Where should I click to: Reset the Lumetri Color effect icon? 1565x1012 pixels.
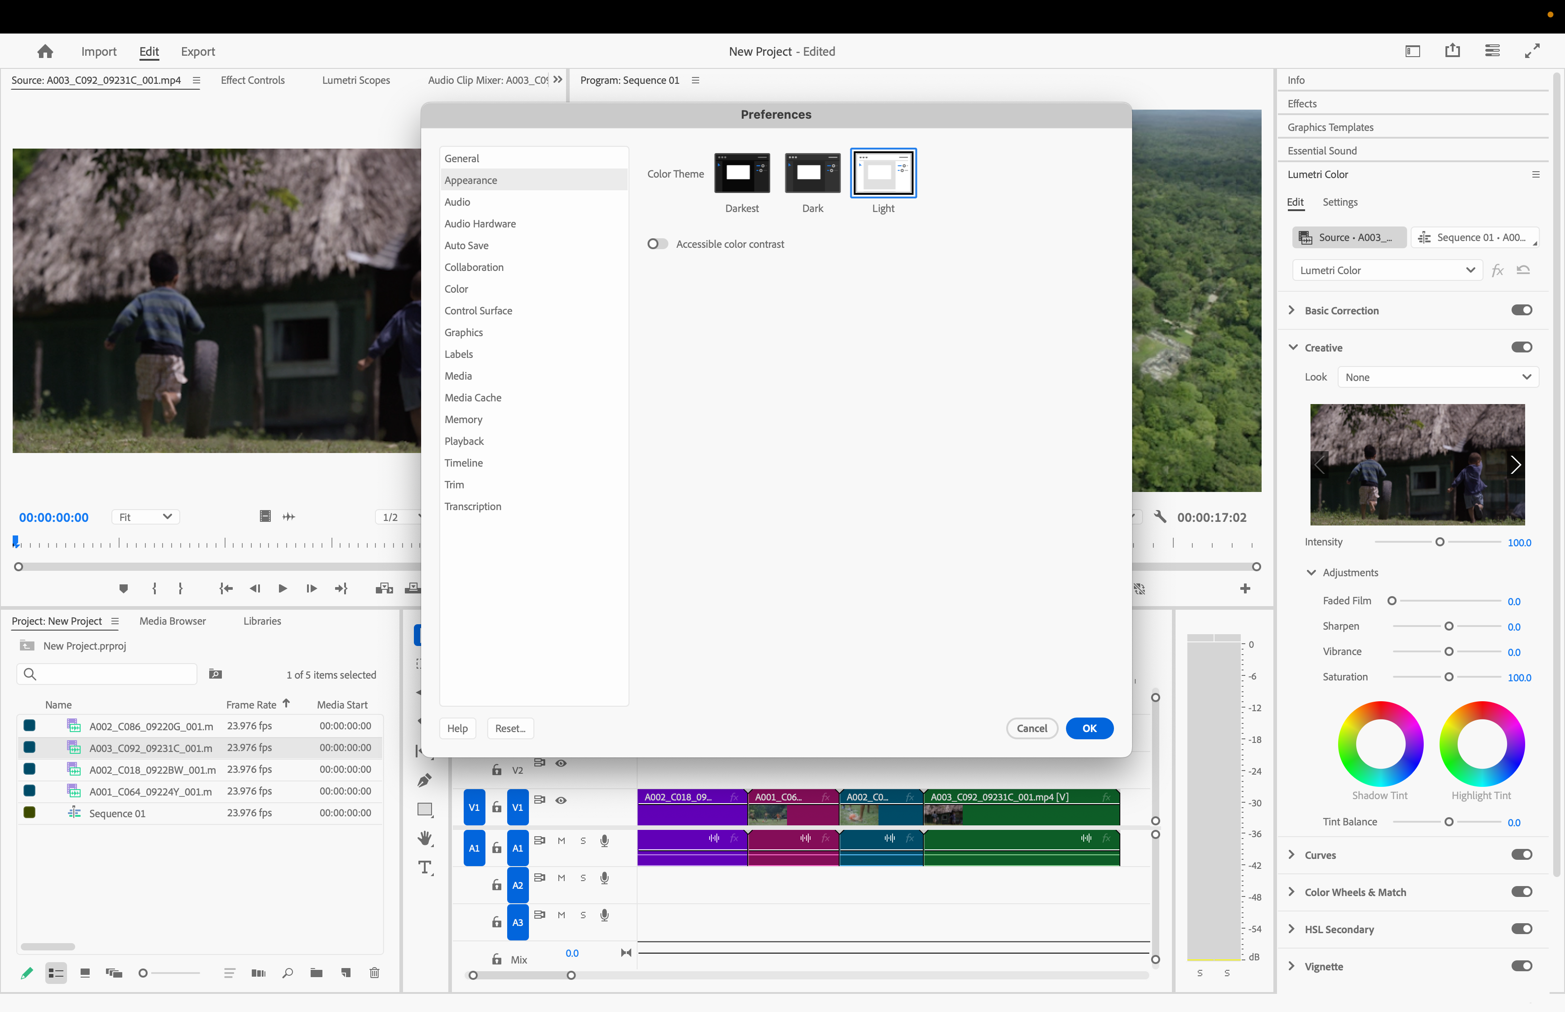pyautogui.click(x=1523, y=270)
